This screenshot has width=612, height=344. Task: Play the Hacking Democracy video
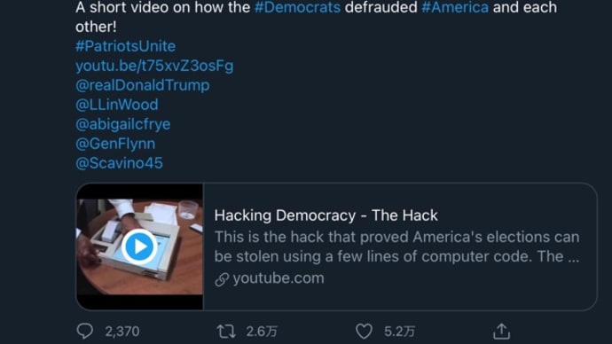(139, 246)
